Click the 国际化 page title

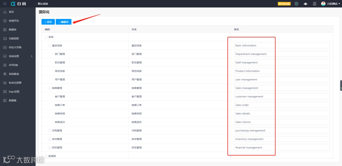click(44, 12)
